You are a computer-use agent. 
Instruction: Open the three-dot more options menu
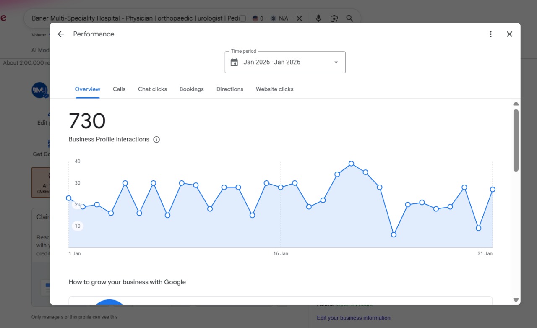(x=490, y=34)
